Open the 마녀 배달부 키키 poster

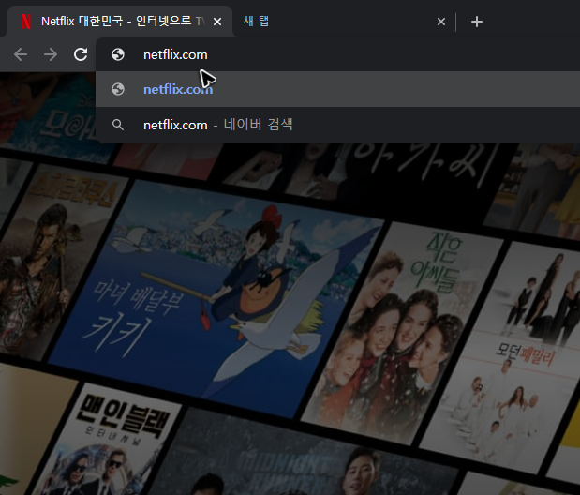(x=216, y=298)
